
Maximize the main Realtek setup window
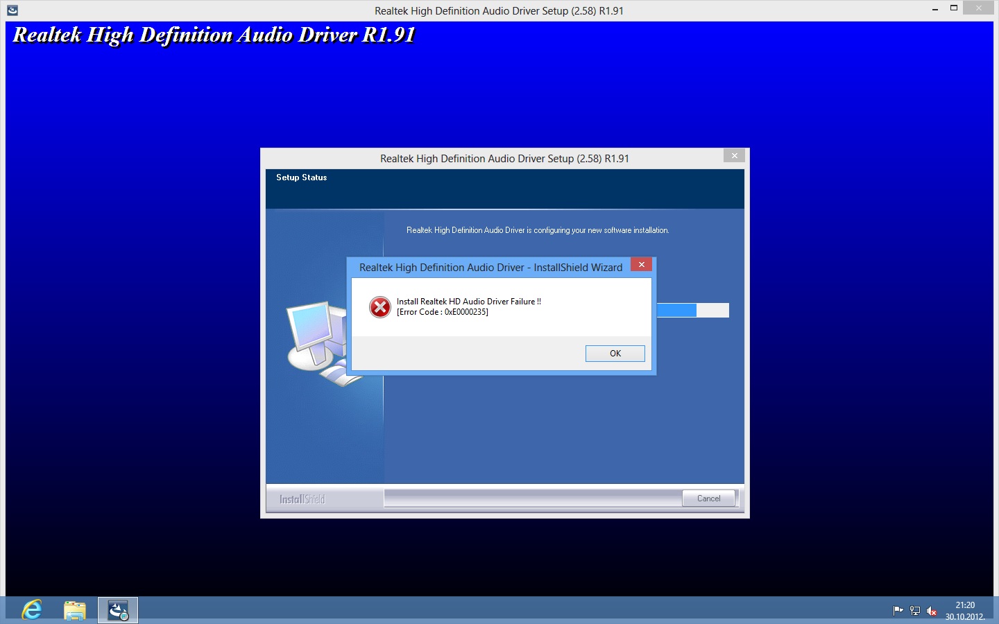click(x=954, y=9)
